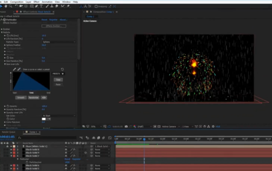Click the Size over Life curve graph

coord(31,81)
